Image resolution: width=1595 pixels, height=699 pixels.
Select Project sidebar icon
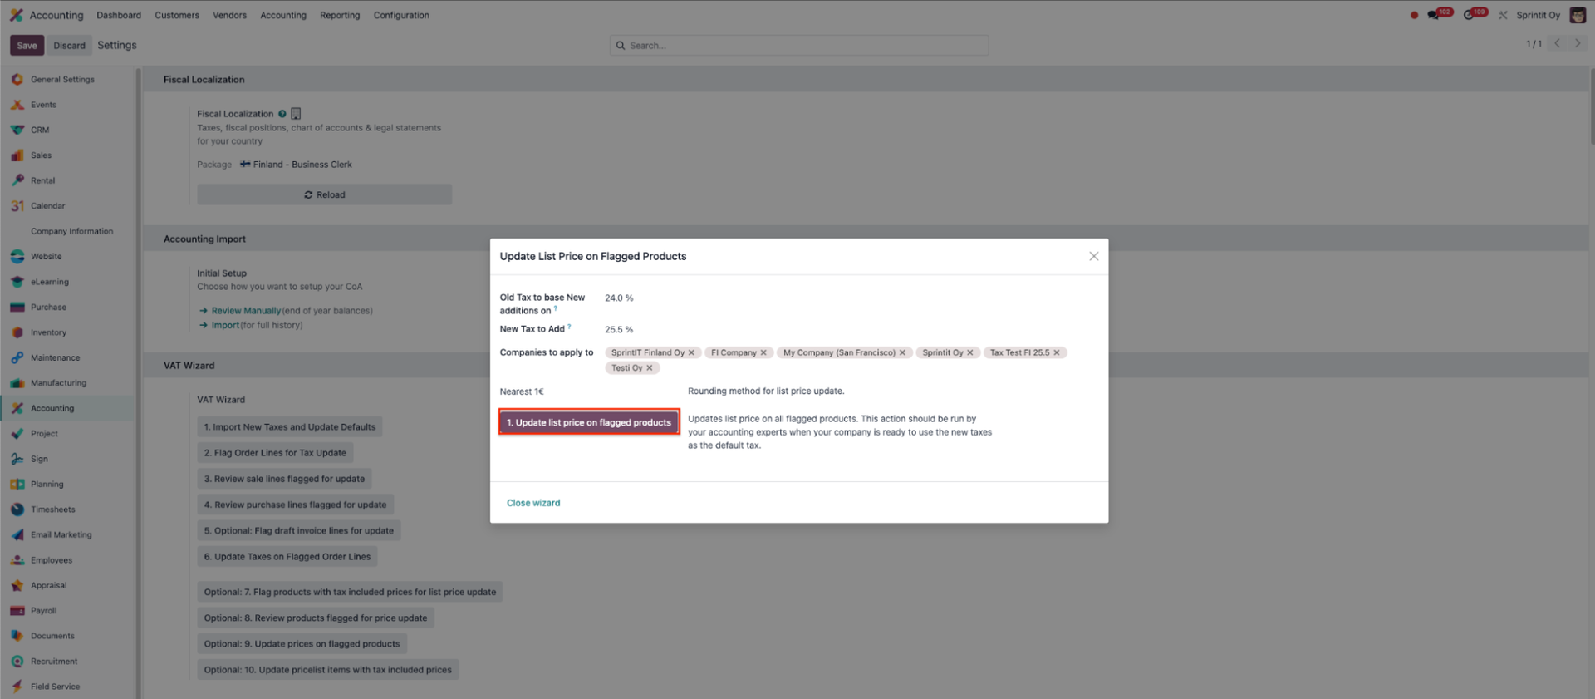[x=17, y=434]
